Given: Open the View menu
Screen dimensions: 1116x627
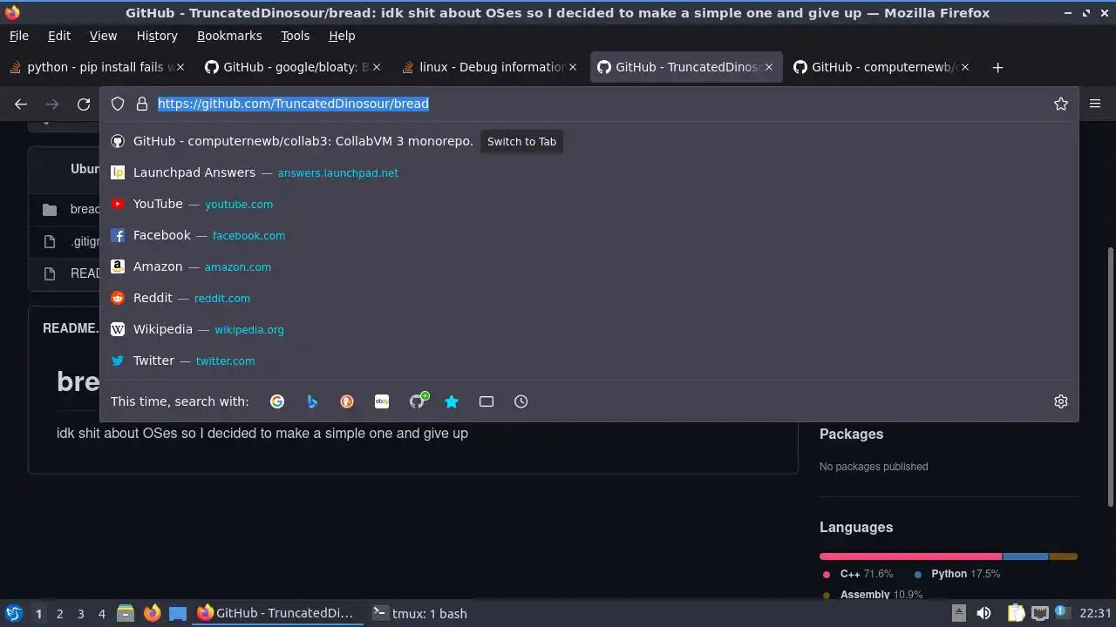Looking at the screenshot, I should point(103,36).
